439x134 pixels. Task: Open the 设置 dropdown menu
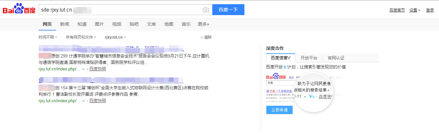point(415,10)
